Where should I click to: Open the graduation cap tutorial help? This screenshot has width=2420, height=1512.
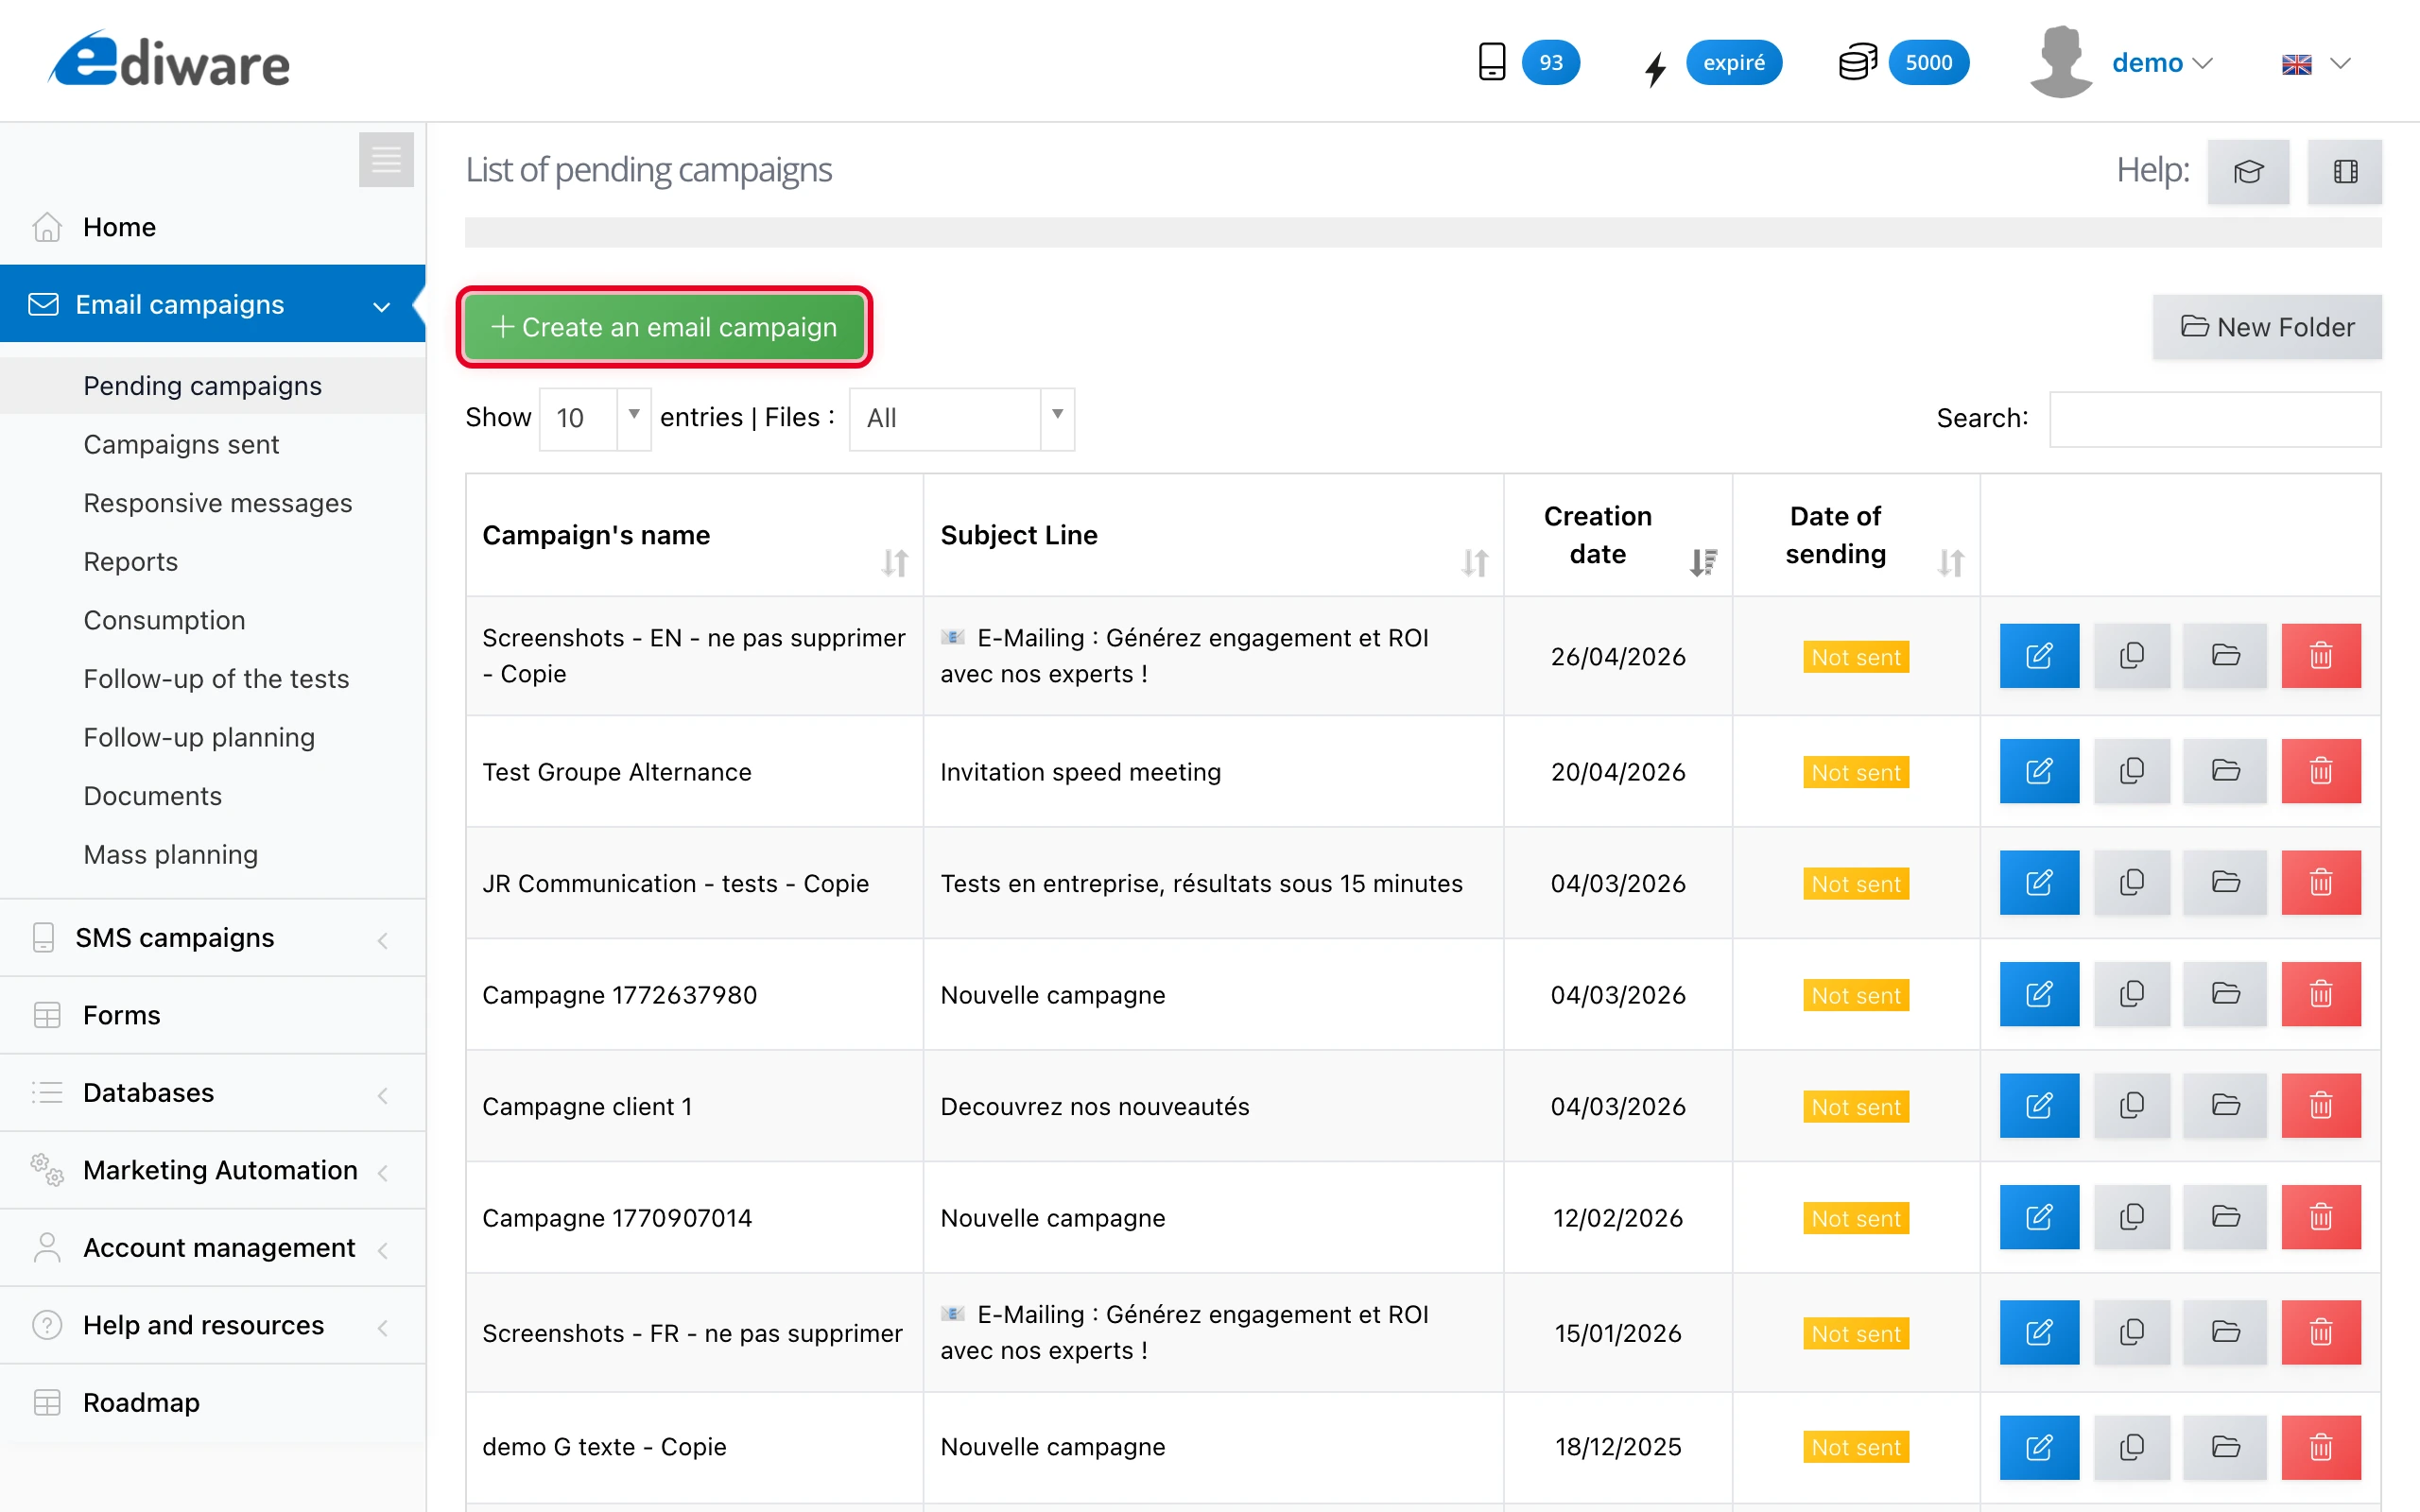tap(2248, 171)
